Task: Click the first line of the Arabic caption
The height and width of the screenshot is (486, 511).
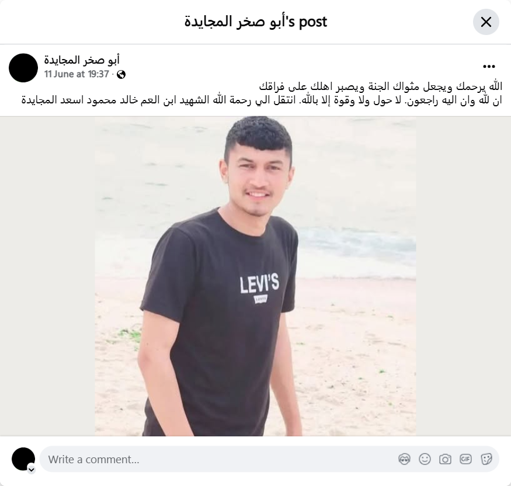Action: click(381, 86)
